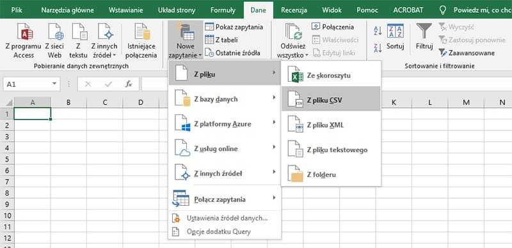Switch to the Widok tab
512x248 pixels.
tap(332, 10)
